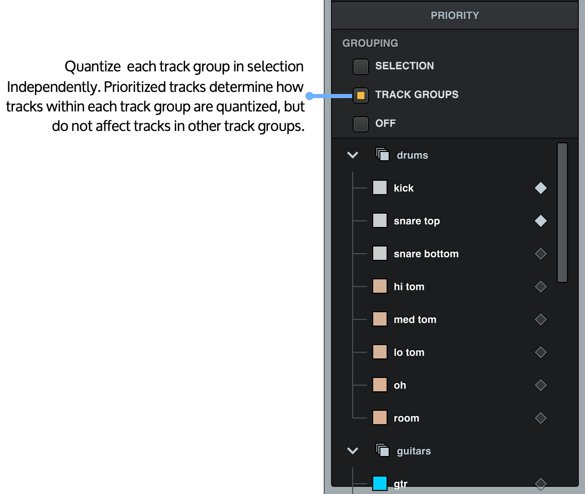585x494 pixels.
Task: Toggle priority diamond for snare top track
Action: [541, 221]
